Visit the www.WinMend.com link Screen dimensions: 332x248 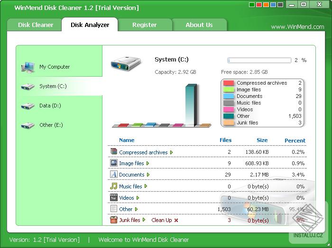click(297, 27)
